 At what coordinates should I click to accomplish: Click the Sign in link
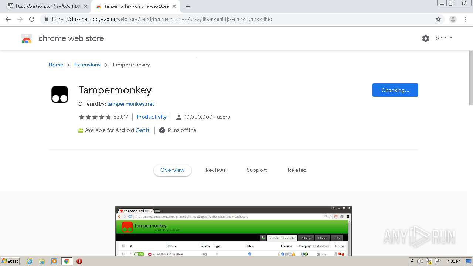(x=444, y=38)
